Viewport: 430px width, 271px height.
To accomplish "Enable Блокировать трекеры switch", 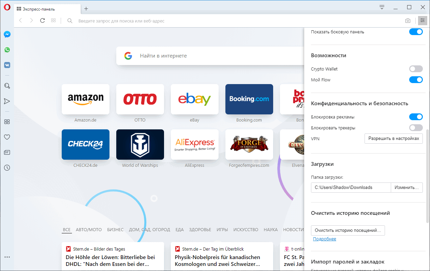I will pyautogui.click(x=416, y=128).
